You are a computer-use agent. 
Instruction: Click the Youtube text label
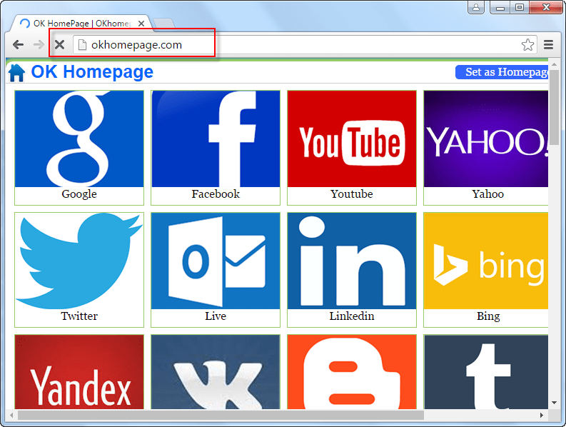tap(352, 194)
